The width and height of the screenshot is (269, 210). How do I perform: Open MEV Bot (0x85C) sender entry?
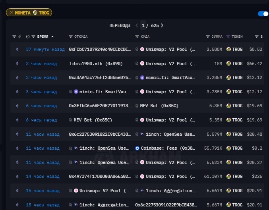coord(93,120)
